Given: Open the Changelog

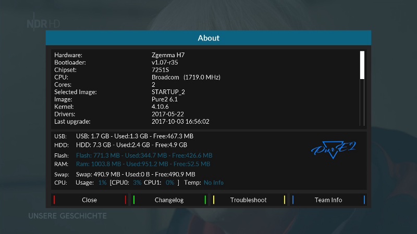Looking at the screenshot, I should (x=169, y=200).
